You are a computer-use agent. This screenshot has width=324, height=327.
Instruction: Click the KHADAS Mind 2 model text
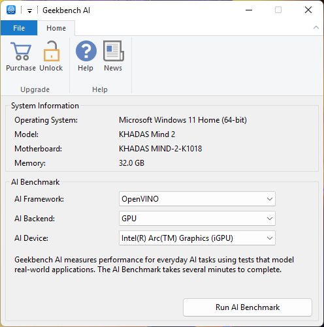tap(147, 134)
